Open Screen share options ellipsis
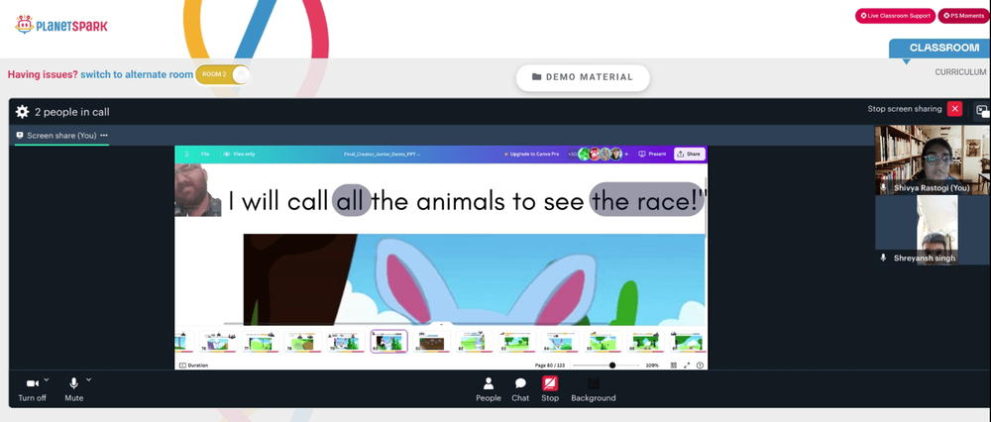991x422 pixels. 104,135
